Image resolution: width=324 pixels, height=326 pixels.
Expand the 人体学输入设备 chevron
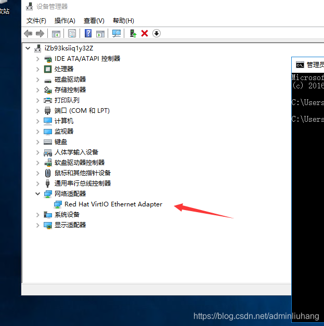tap(37, 152)
